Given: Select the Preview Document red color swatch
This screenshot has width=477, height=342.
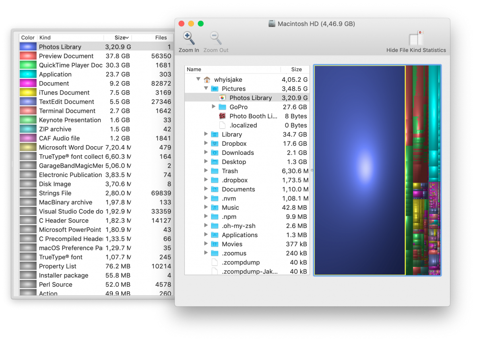Looking at the screenshot, I should click(28, 56).
